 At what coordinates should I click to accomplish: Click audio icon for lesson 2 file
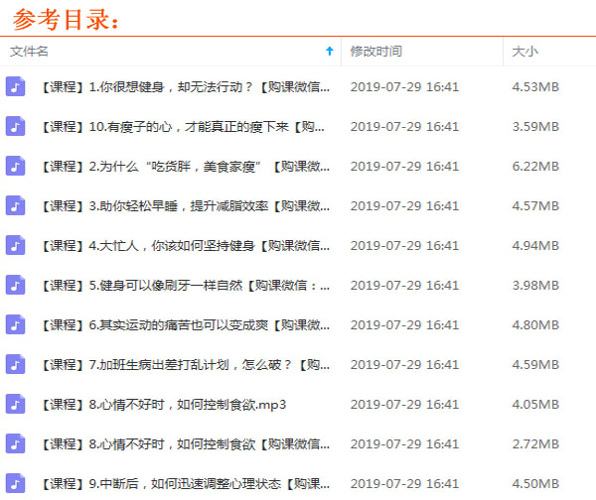pyautogui.click(x=15, y=166)
